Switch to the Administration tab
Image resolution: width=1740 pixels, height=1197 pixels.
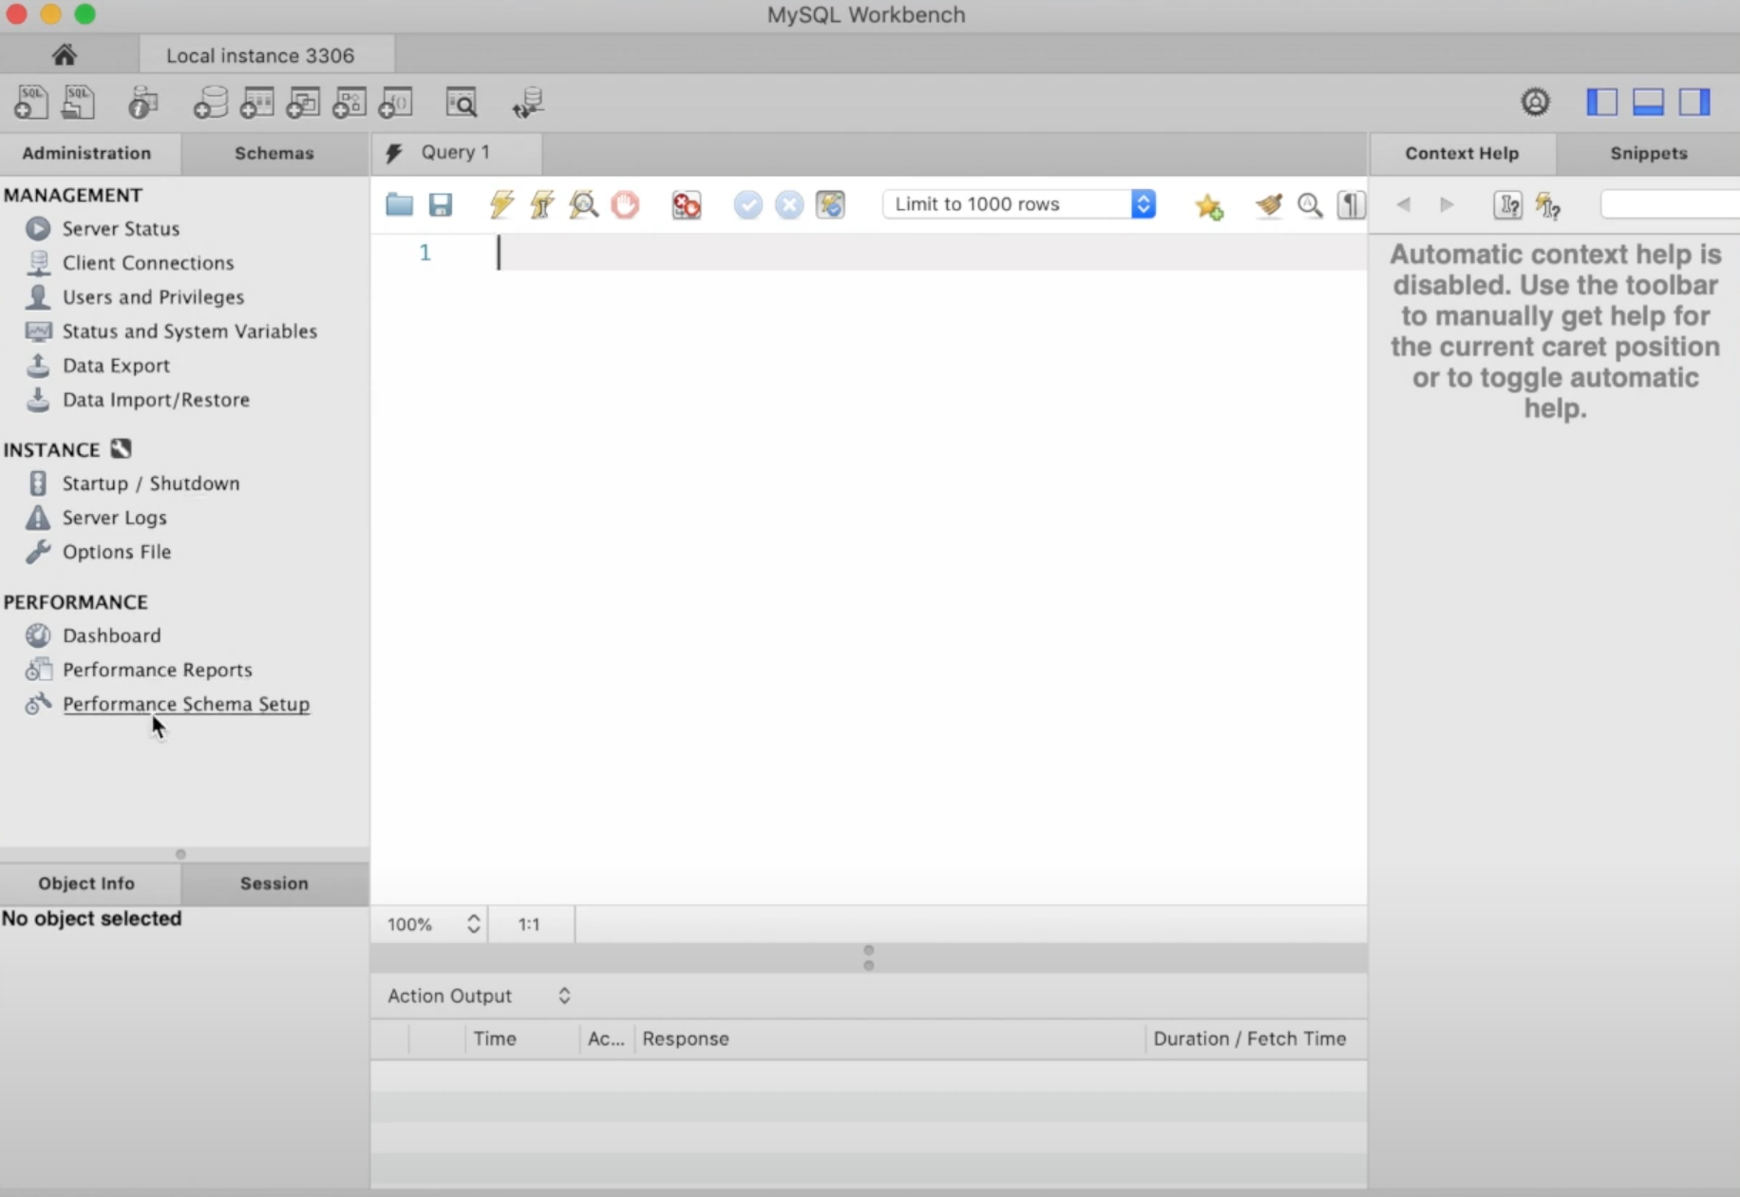86,153
